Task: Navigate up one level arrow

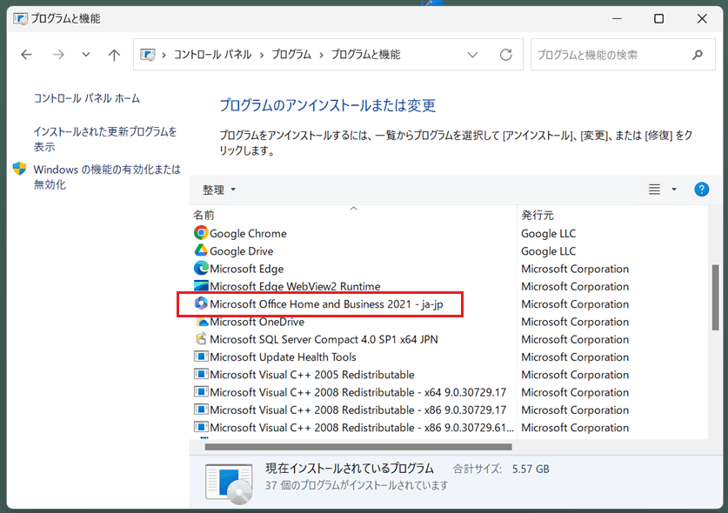Action: coord(114,55)
